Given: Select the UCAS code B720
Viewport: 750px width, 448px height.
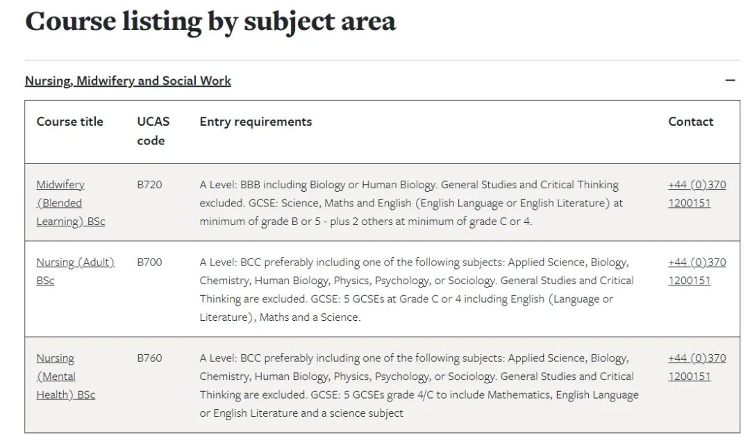Looking at the screenshot, I should [149, 185].
